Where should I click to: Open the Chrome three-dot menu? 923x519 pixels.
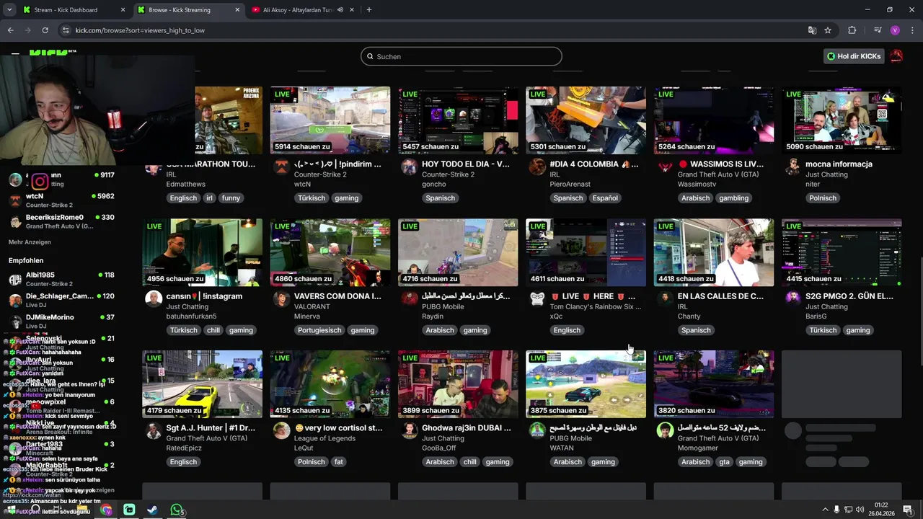point(911,30)
